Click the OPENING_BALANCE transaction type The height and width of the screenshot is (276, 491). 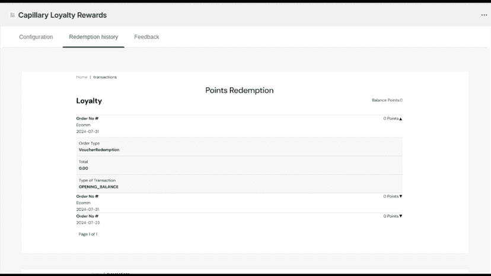click(x=98, y=187)
